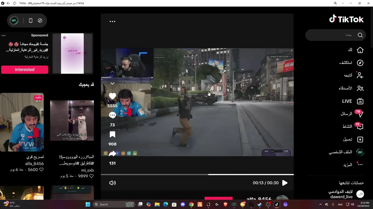Click the page scrollbar on right edge
This screenshot has width=373, height=209.
pyautogui.click(x=372, y=28)
